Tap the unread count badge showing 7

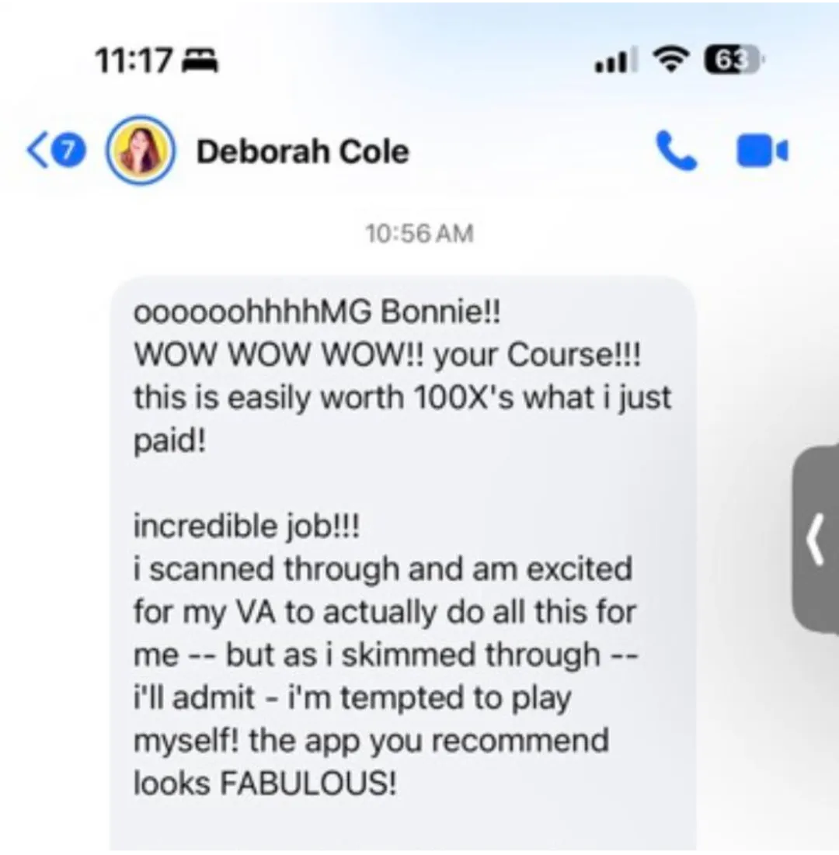pyautogui.click(x=68, y=151)
